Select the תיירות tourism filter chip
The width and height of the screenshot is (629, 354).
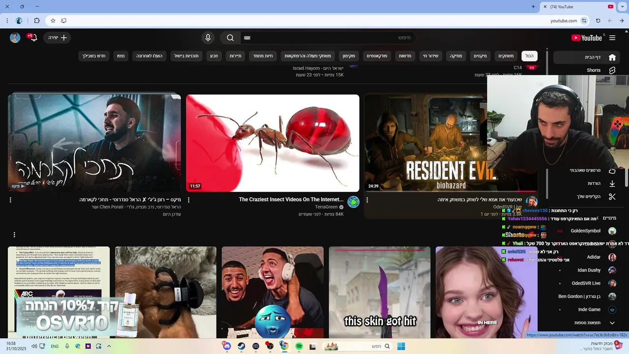235,56
